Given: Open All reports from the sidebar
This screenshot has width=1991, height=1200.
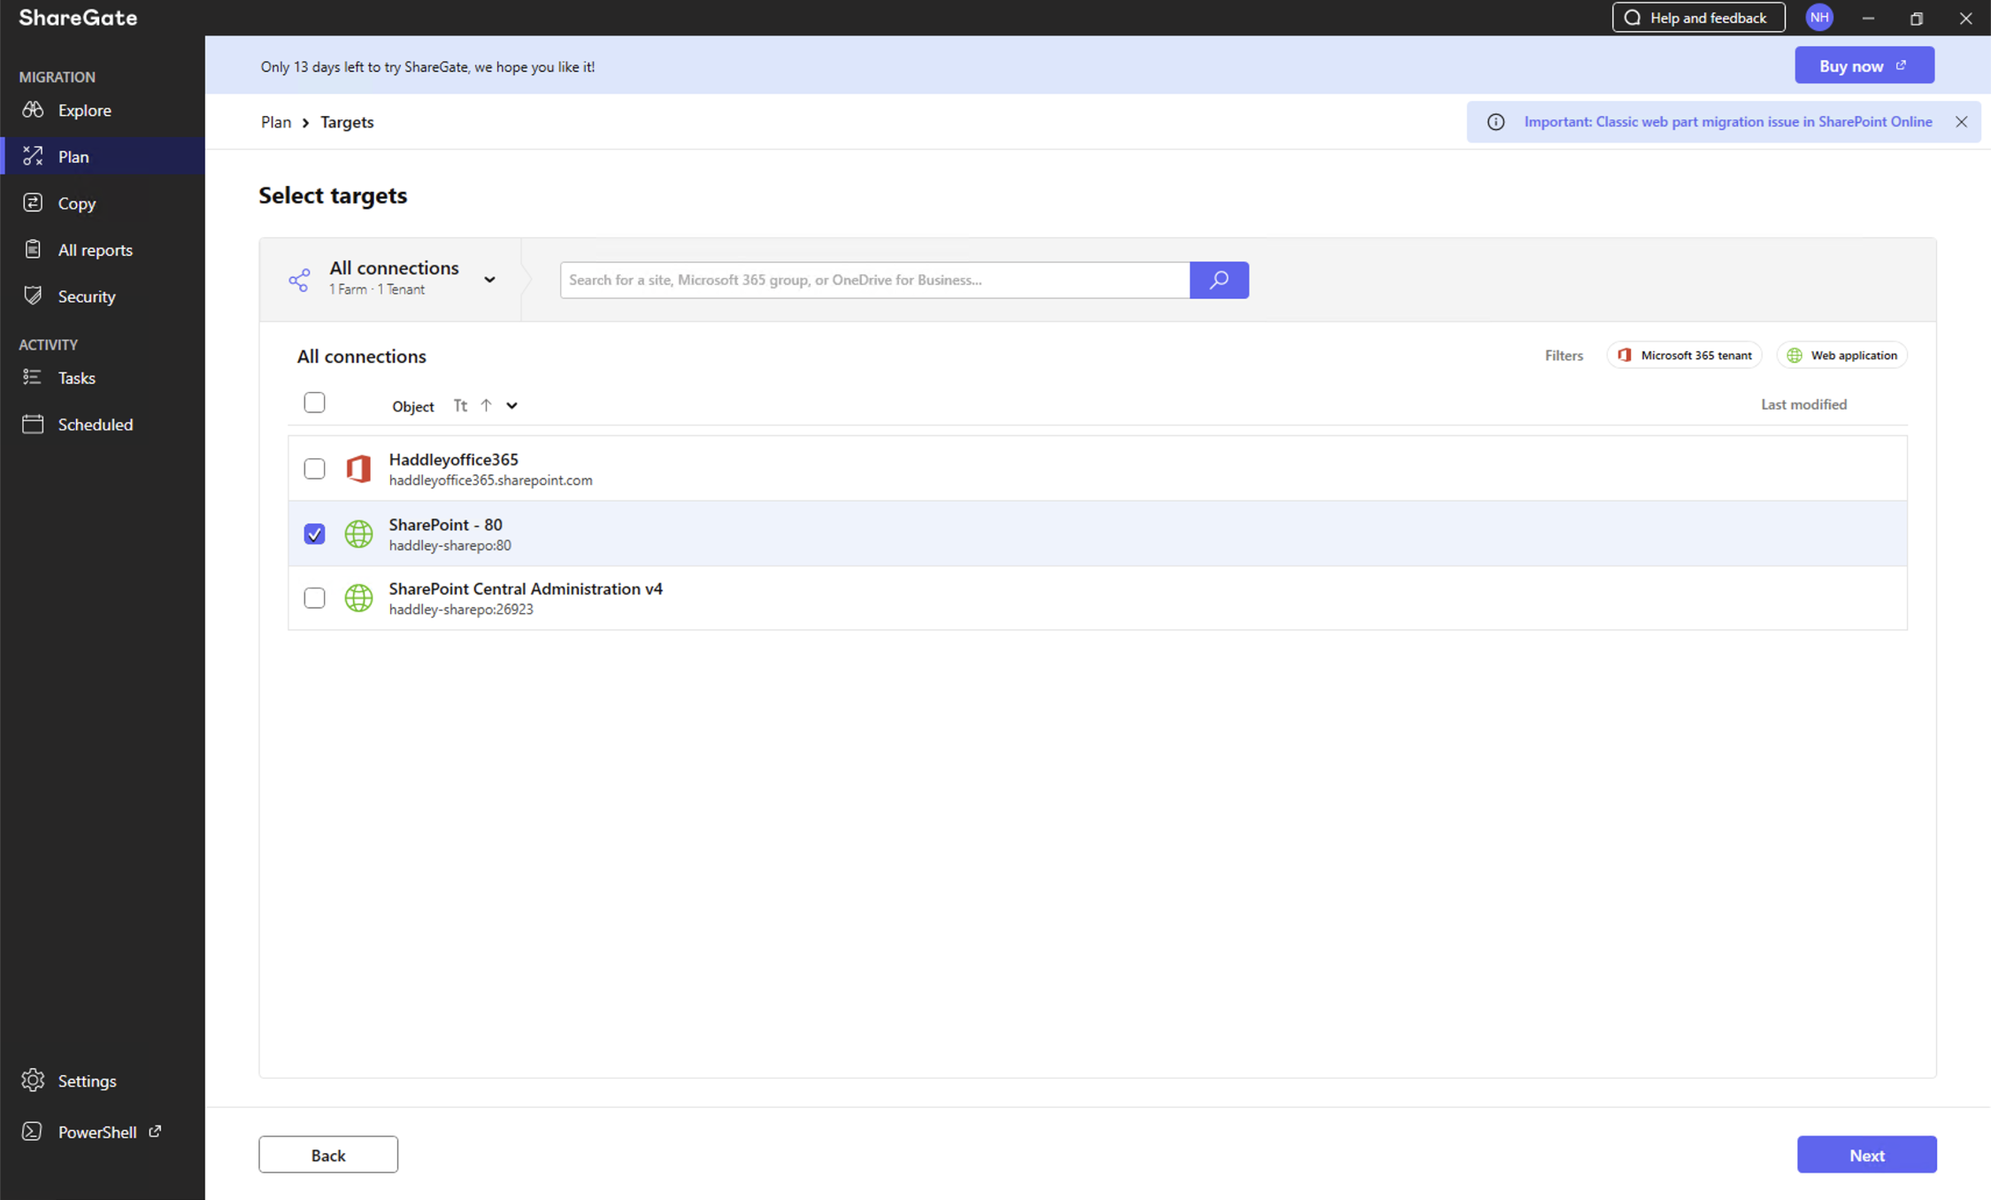Looking at the screenshot, I should 96,250.
